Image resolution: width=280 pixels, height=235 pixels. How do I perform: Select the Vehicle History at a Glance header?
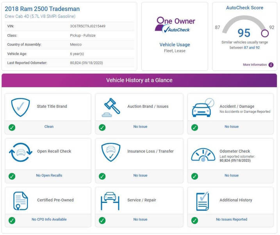click(x=139, y=80)
